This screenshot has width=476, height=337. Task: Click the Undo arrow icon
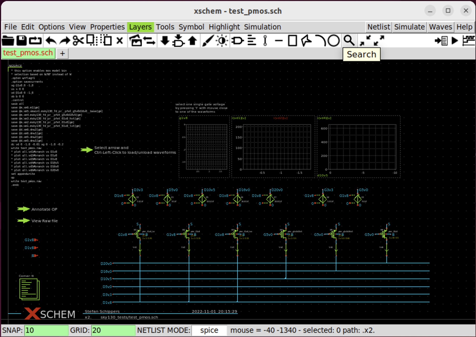(x=51, y=41)
